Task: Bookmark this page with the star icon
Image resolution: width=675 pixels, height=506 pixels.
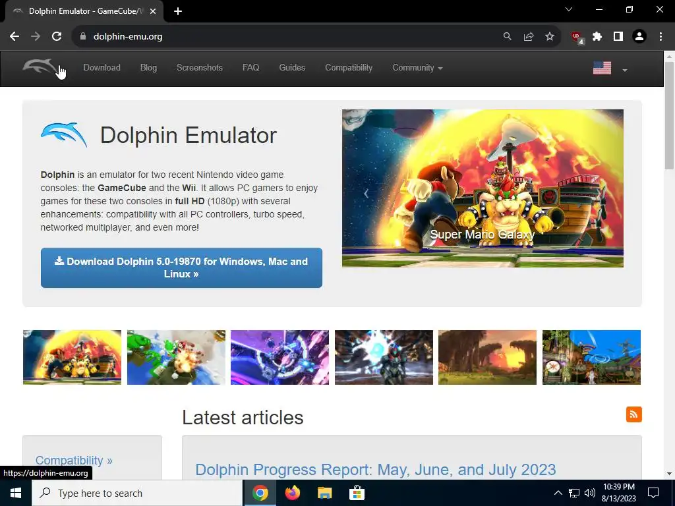Action: (x=550, y=37)
